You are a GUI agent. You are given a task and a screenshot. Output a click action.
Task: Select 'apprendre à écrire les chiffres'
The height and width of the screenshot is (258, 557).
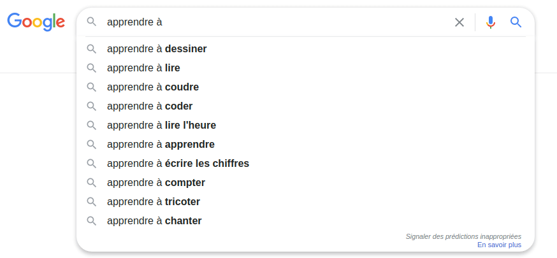point(178,164)
